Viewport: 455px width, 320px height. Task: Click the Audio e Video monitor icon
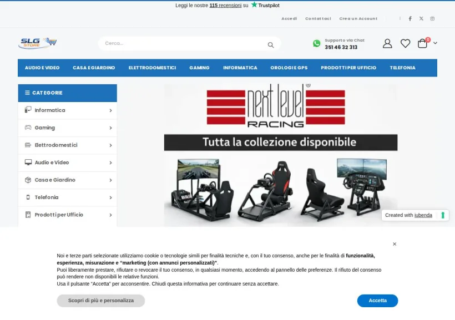pos(28,162)
